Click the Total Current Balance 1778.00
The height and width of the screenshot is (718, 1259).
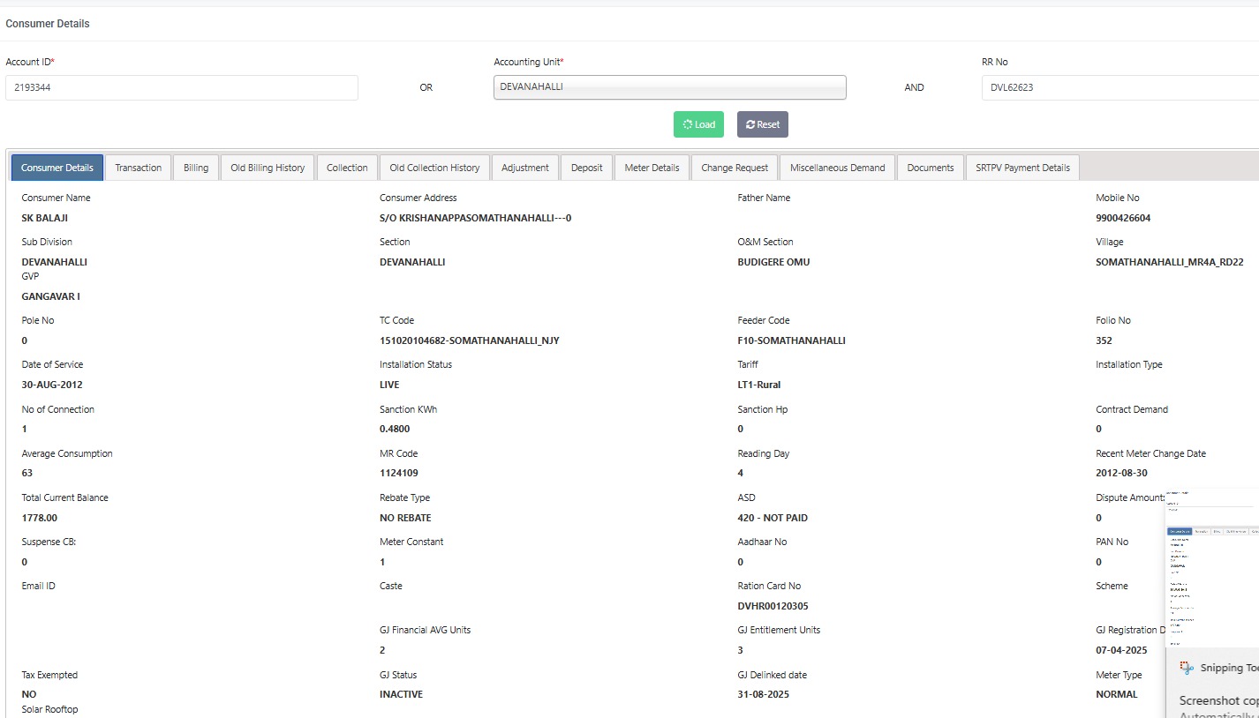pyautogui.click(x=40, y=518)
